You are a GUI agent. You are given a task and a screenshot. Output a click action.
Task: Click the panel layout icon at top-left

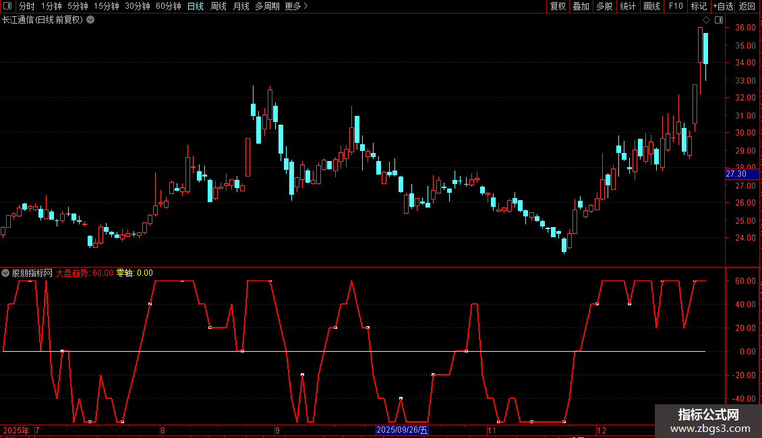tap(7, 6)
